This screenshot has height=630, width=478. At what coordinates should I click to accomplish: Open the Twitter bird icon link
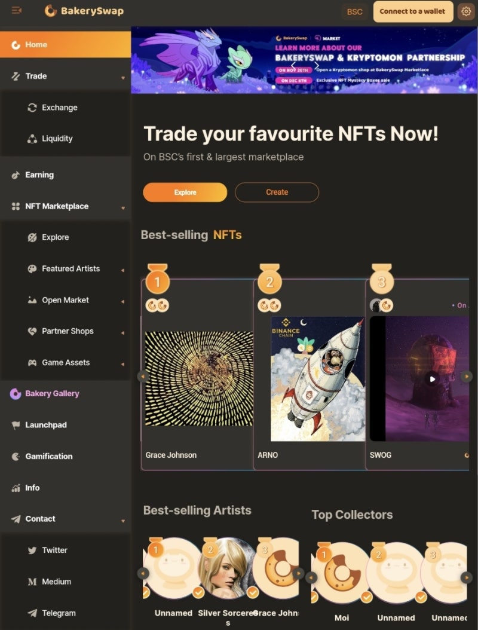pos(32,550)
